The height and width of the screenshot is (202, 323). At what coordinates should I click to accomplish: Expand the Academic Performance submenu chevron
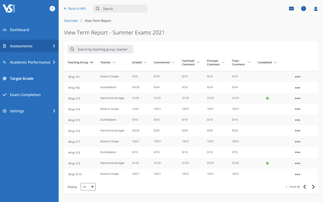point(54,62)
